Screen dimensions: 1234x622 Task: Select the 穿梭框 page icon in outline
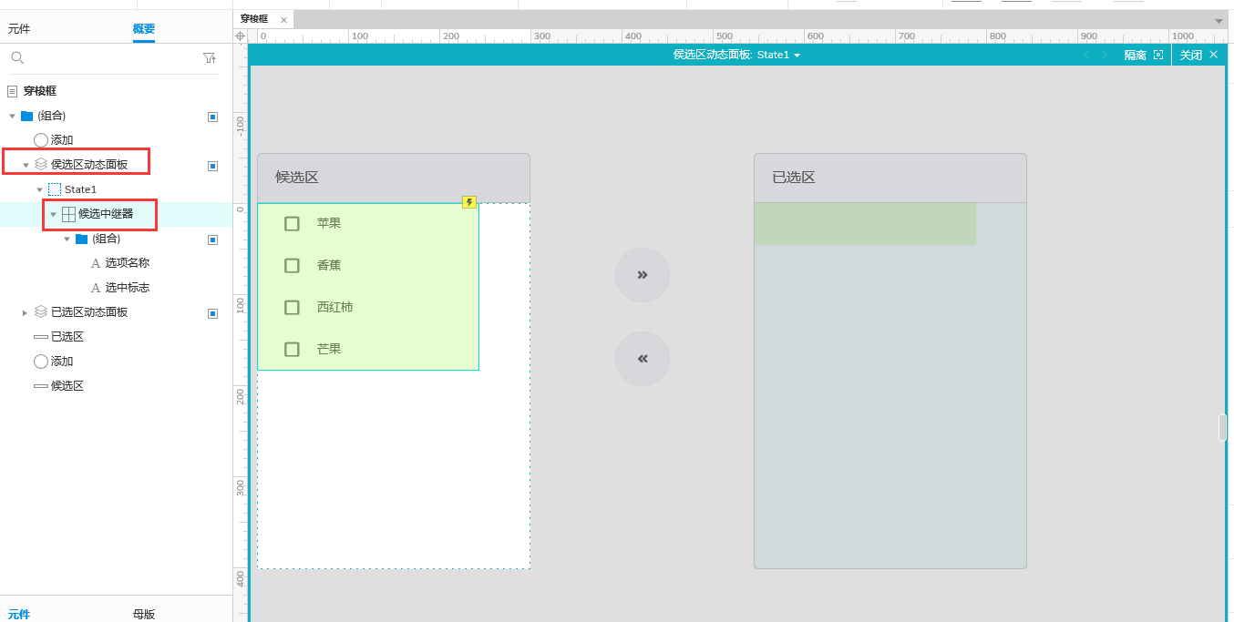click(13, 91)
